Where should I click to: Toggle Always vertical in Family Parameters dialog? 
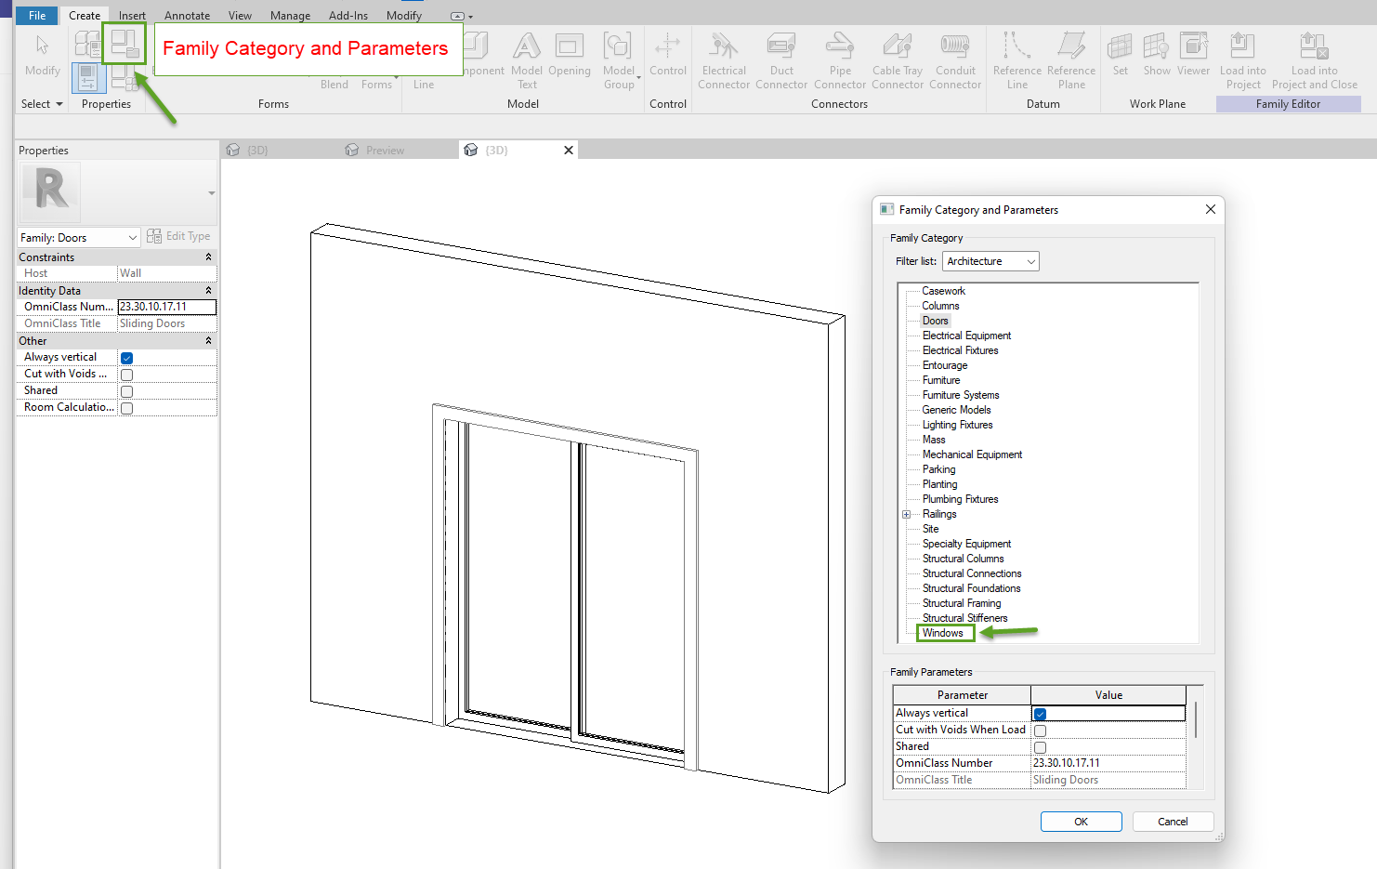[1040, 714]
